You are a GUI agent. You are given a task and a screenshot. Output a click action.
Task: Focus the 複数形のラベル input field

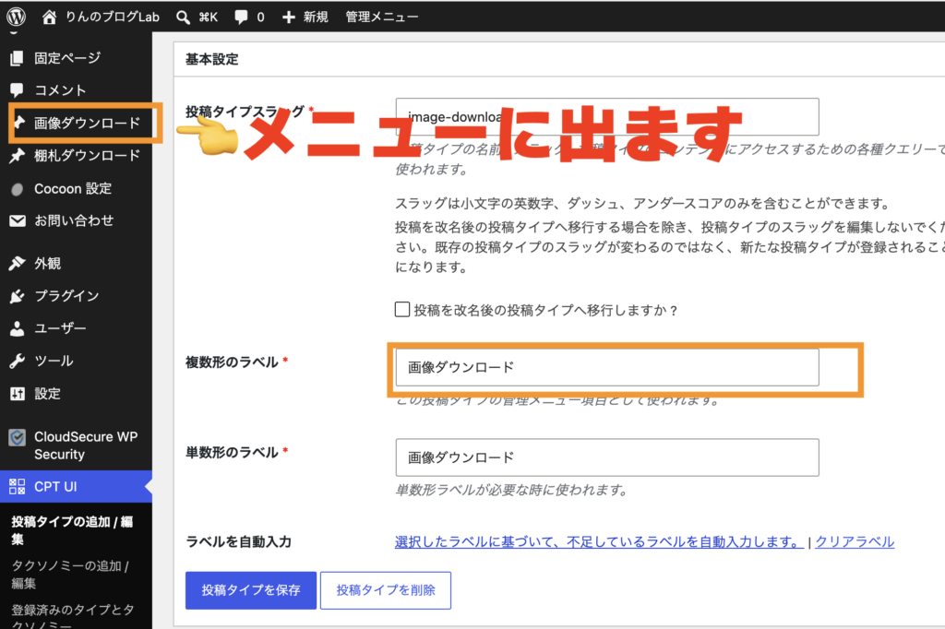click(607, 367)
